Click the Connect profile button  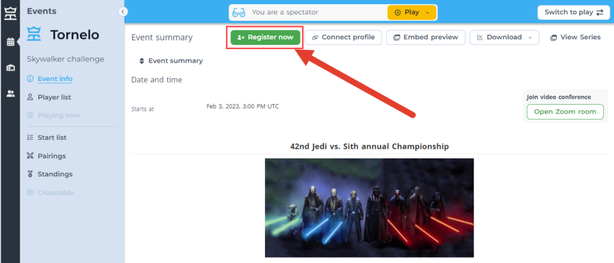pyautogui.click(x=343, y=38)
